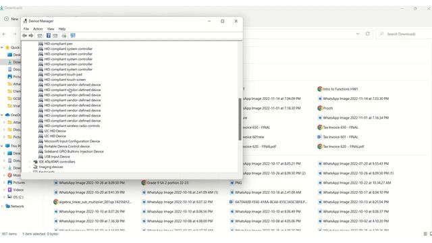432x243 pixels.
Task: Select Microsoft Input Configuration Device
Action: (72, 141)
